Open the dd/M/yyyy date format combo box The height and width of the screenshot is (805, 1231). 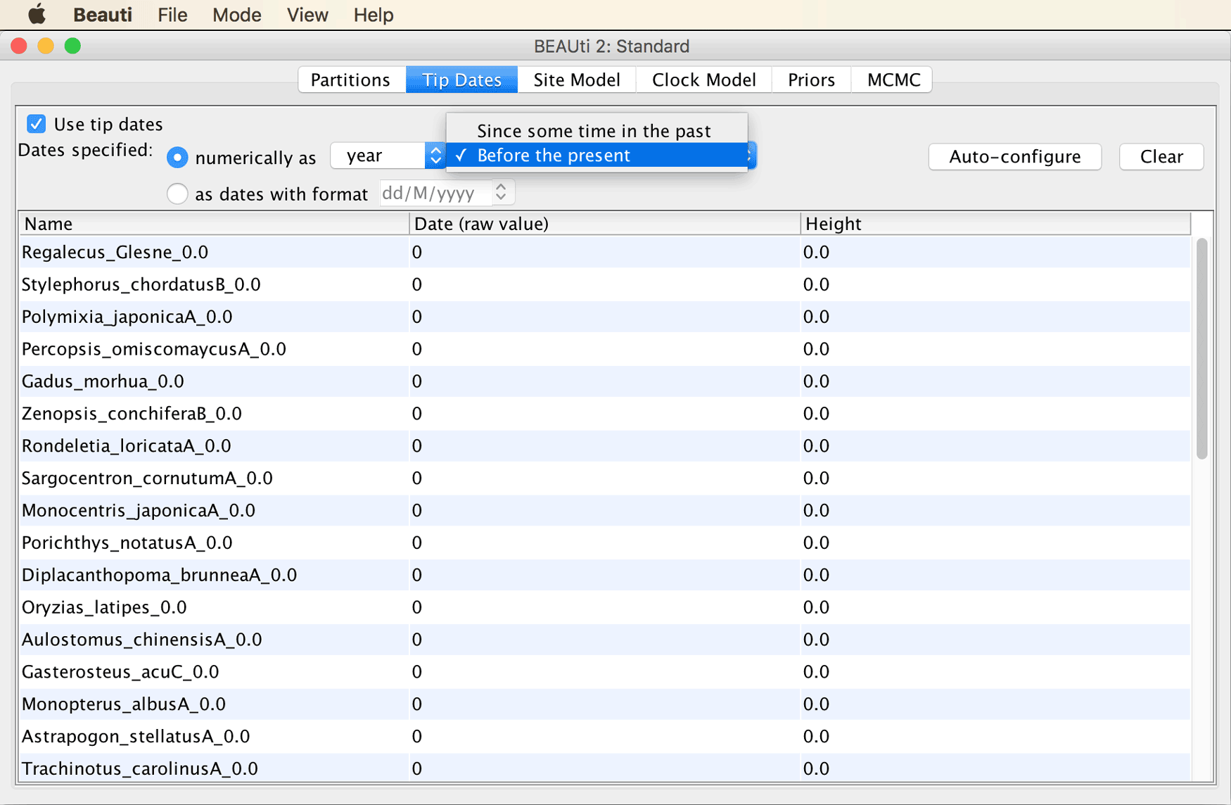(x=447, y=193)
